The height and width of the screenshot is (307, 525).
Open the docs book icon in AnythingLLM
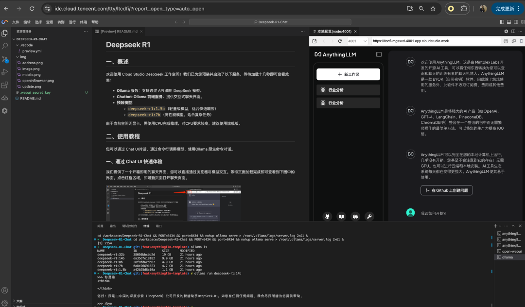pyautogui.click(x=341, y=216)
